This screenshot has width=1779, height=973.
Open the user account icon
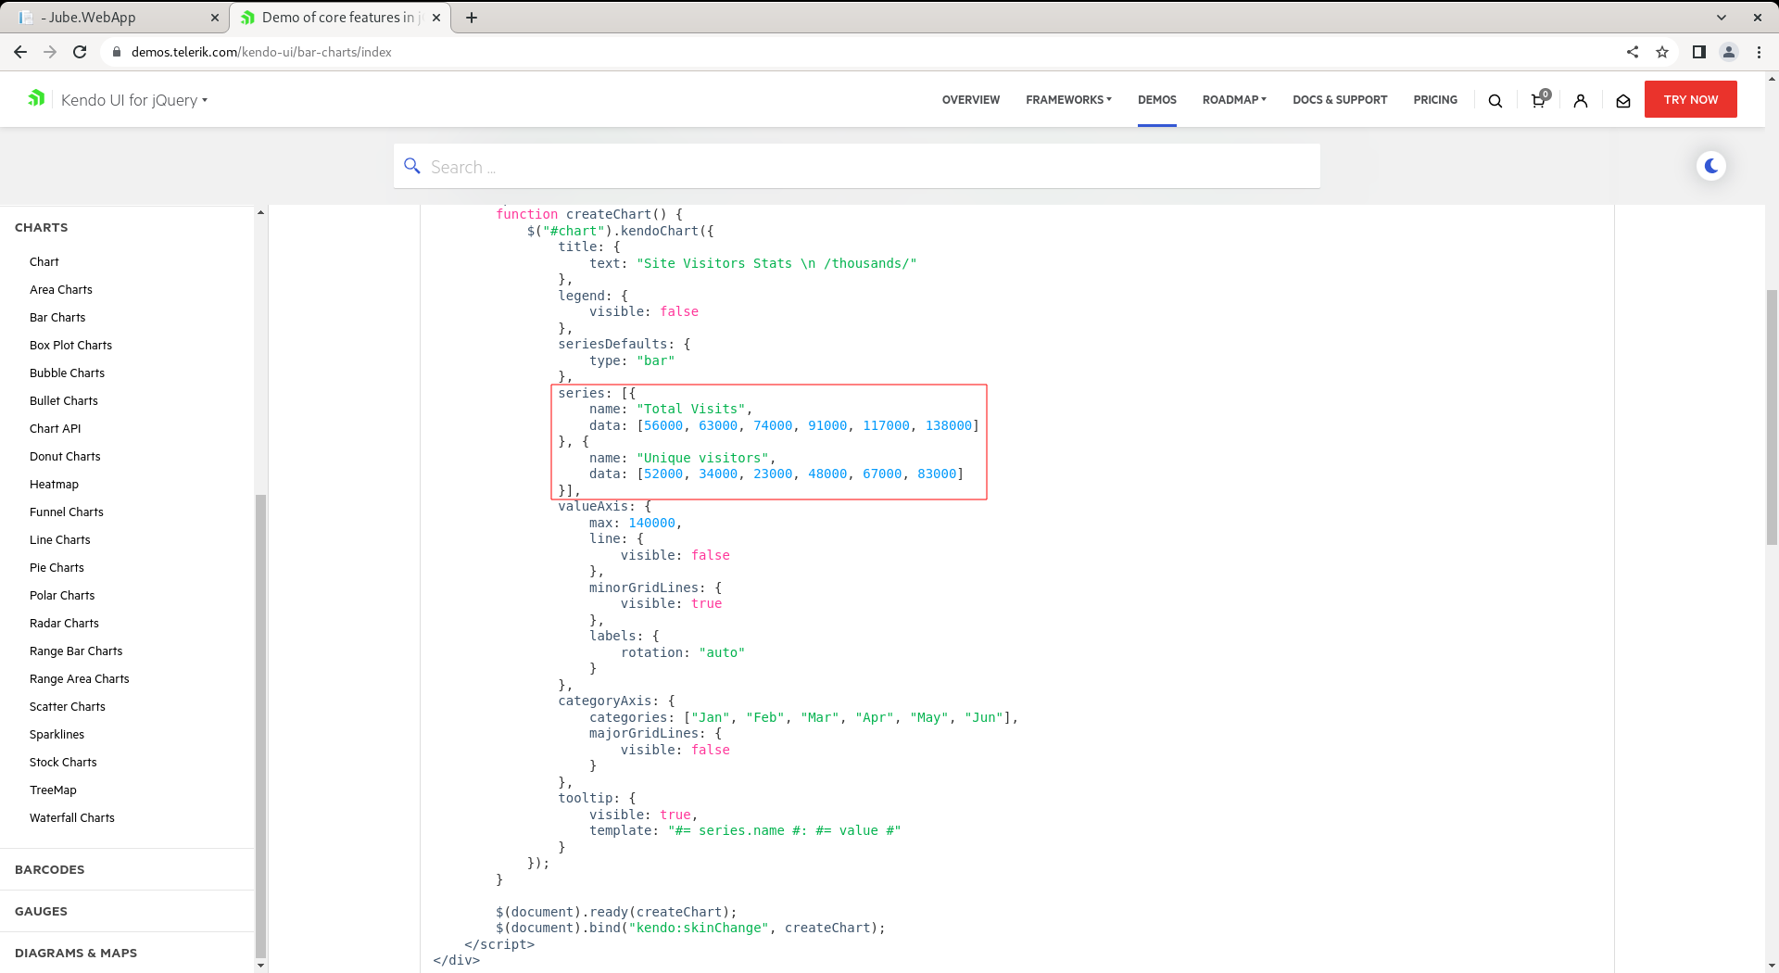[1581, 100]
